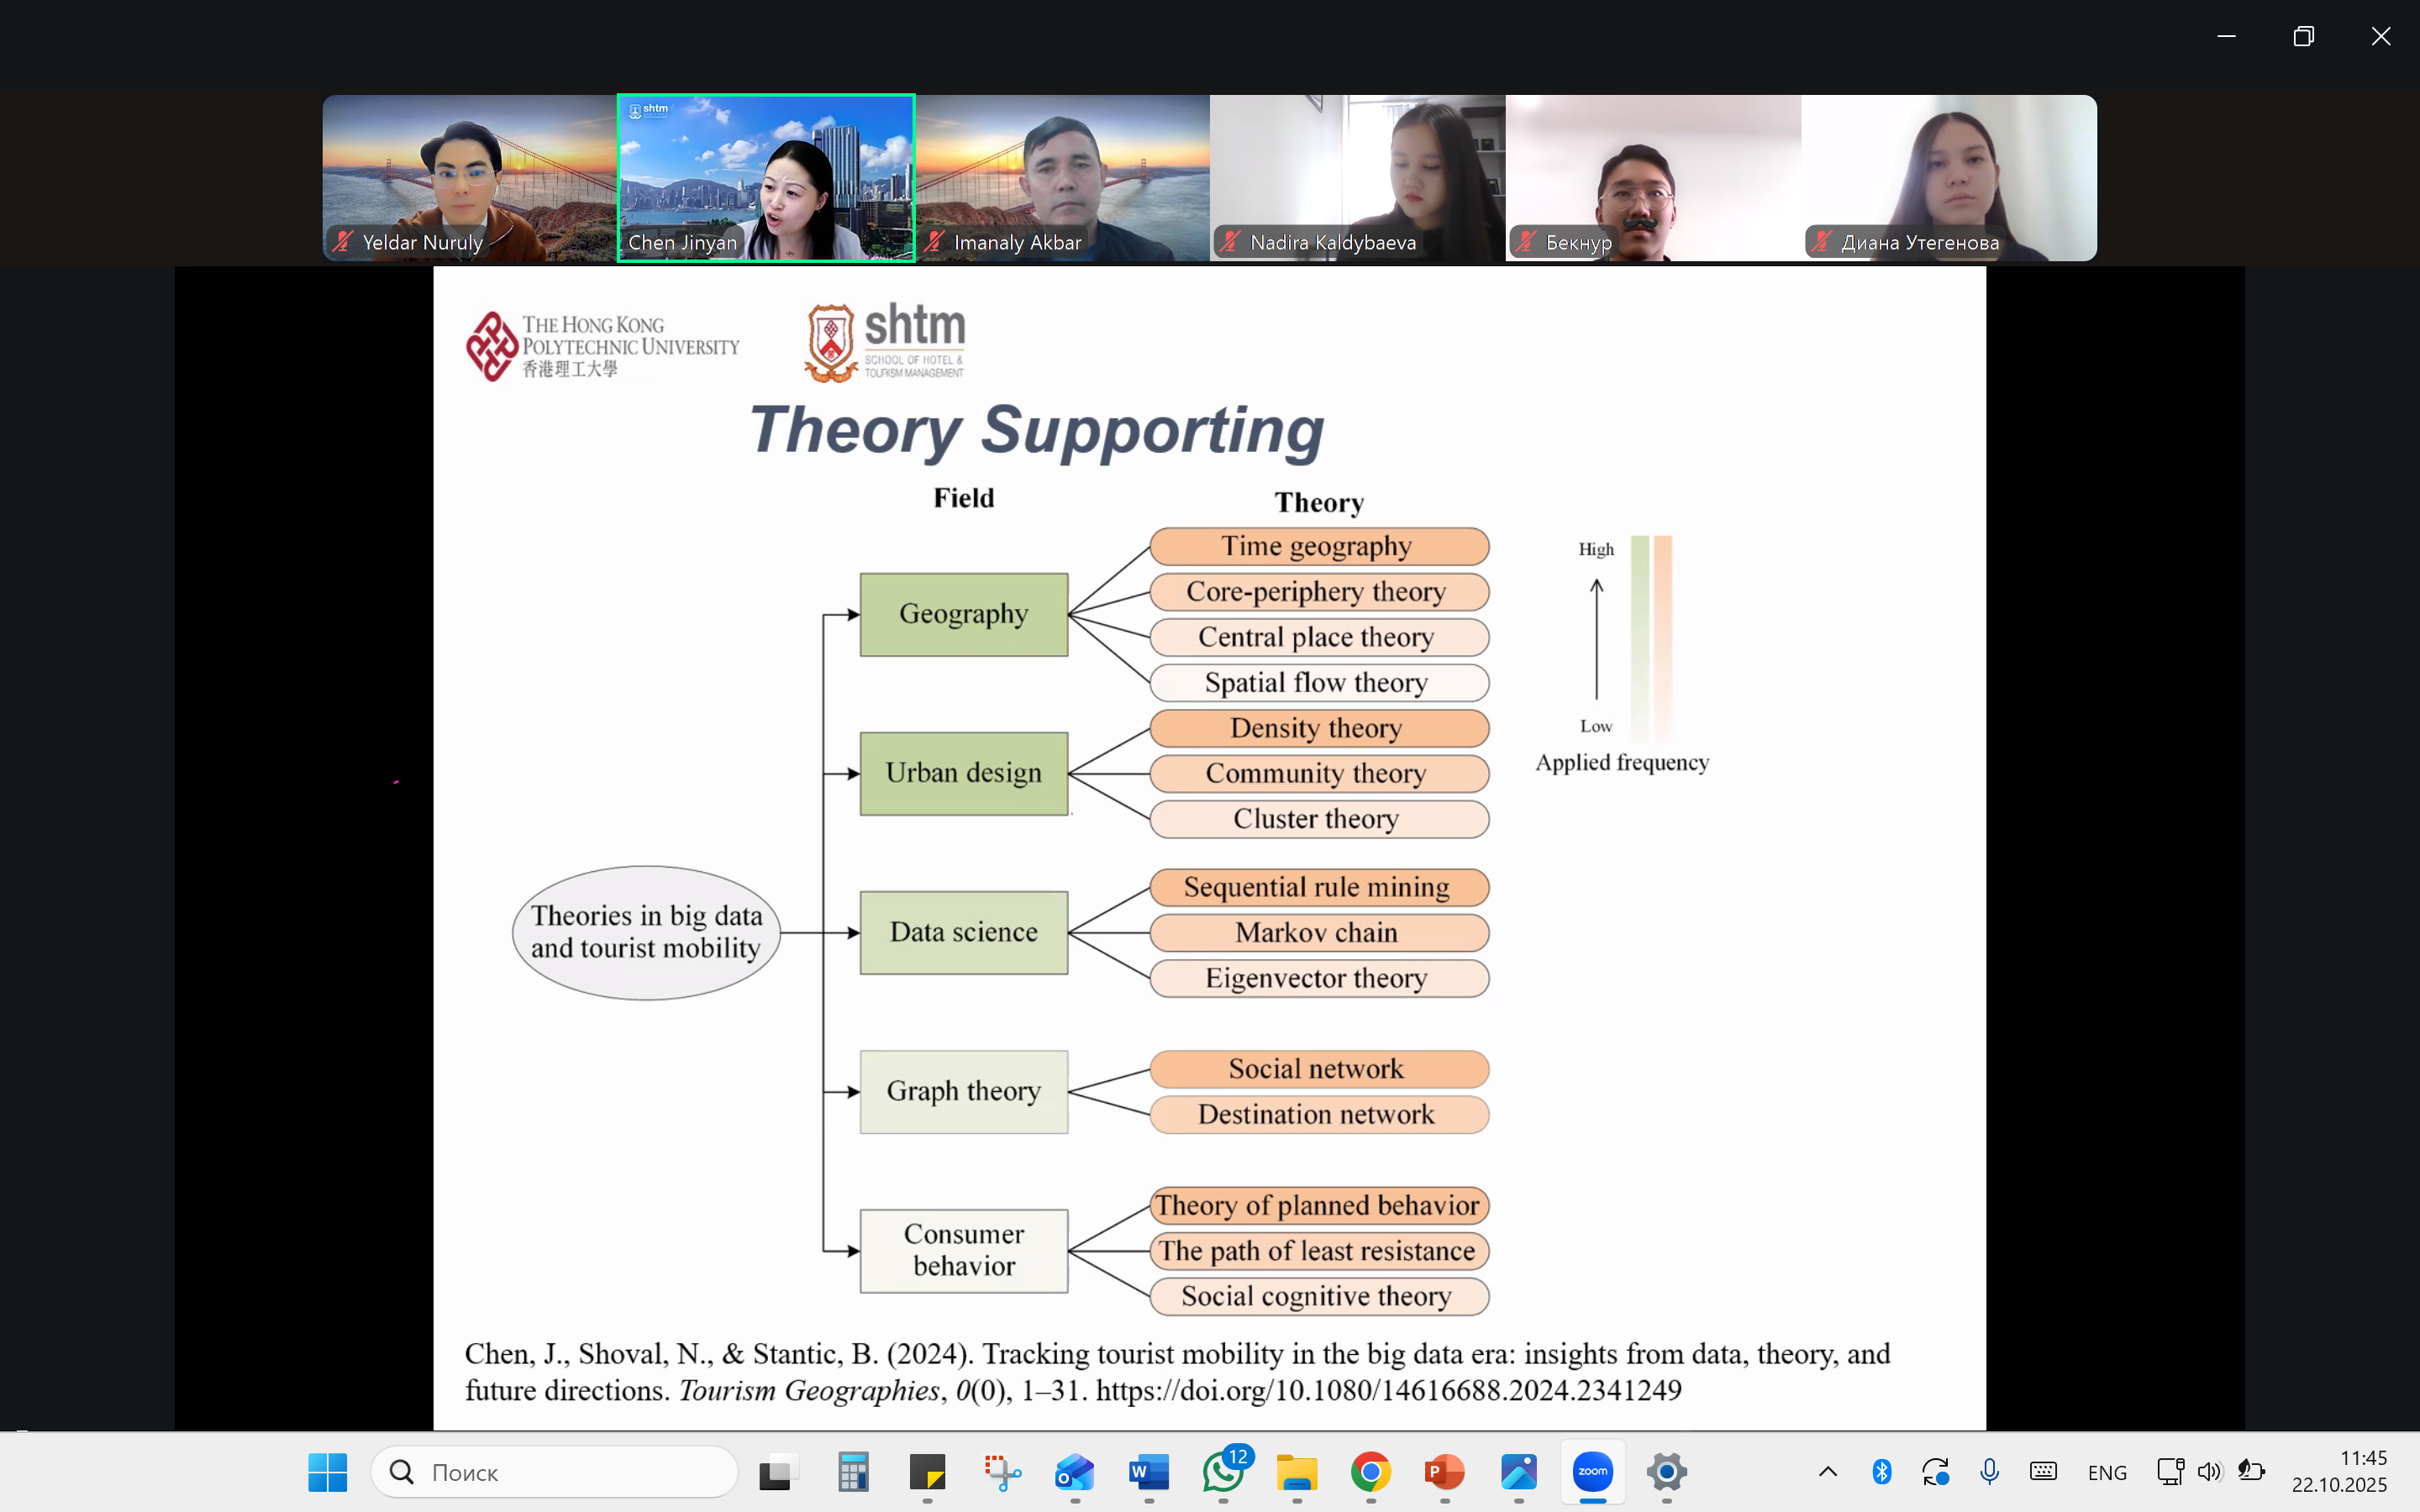Toggle Bluetooth icon in system tray
Image resolution: width=2420 pixels, height=1512 pixels.
click(1881, 1471)
